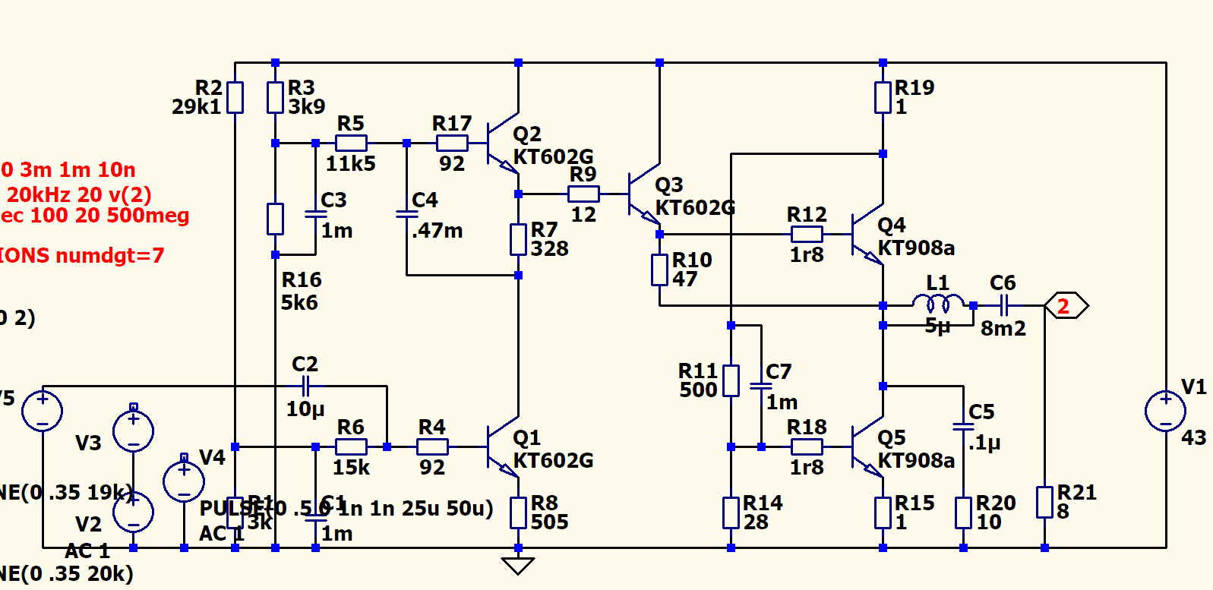
Task: Click voltage source V3 symbol
Action: coord(134,431)
